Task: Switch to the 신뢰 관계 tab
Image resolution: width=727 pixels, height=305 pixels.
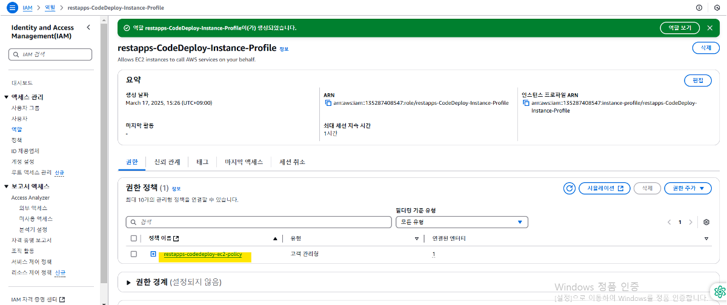Action: [x=167, y=162]
